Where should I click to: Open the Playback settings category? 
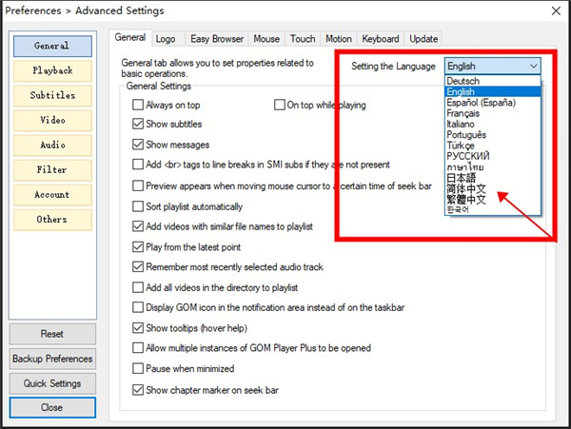(52, 70)
